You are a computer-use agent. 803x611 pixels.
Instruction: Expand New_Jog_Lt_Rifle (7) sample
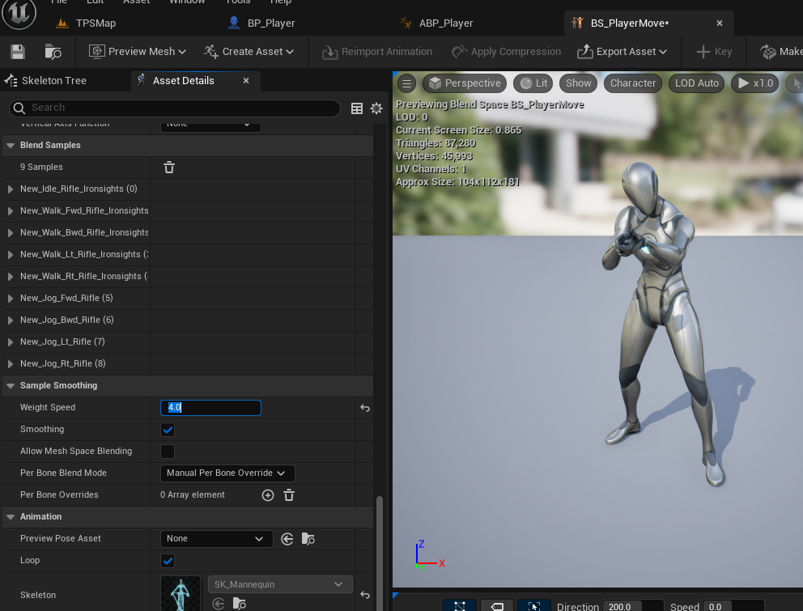(11, 342)
